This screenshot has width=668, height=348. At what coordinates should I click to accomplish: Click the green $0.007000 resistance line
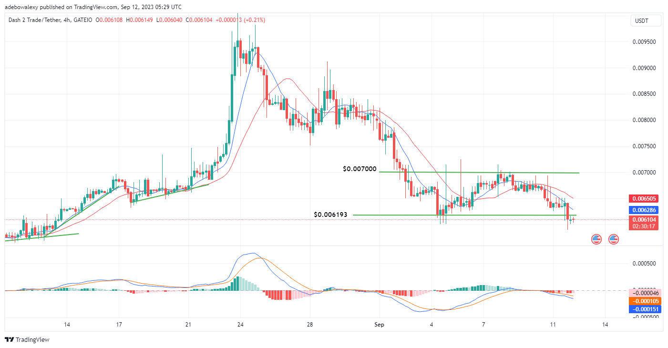(x=479, y=172)
